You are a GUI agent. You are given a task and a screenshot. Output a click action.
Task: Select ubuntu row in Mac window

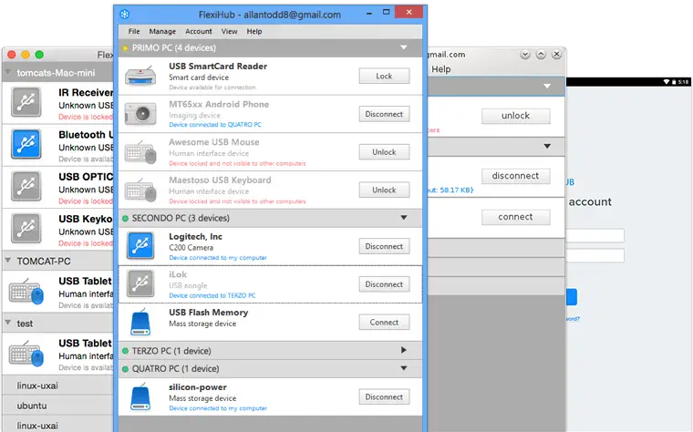(x=57, y=406)
